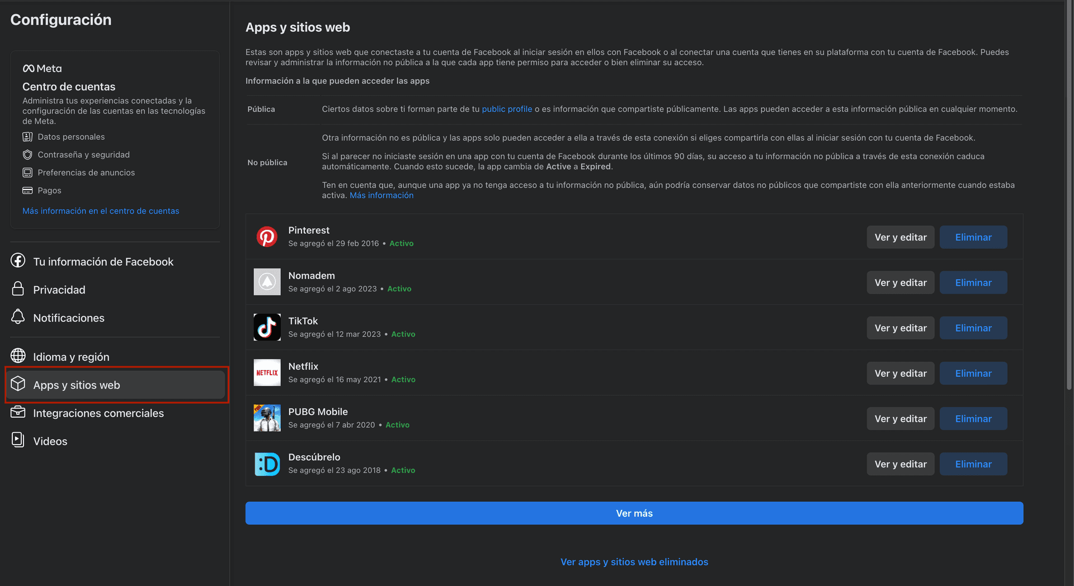Screen dimensions: 1074x586
Task: Click the Netflix app logo
Action: [267, 372]
